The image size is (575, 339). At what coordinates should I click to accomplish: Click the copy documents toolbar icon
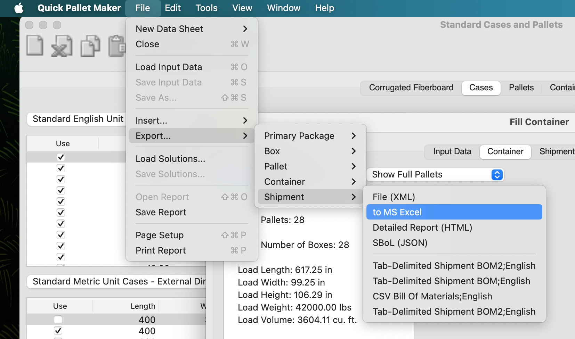click(90, 46)
